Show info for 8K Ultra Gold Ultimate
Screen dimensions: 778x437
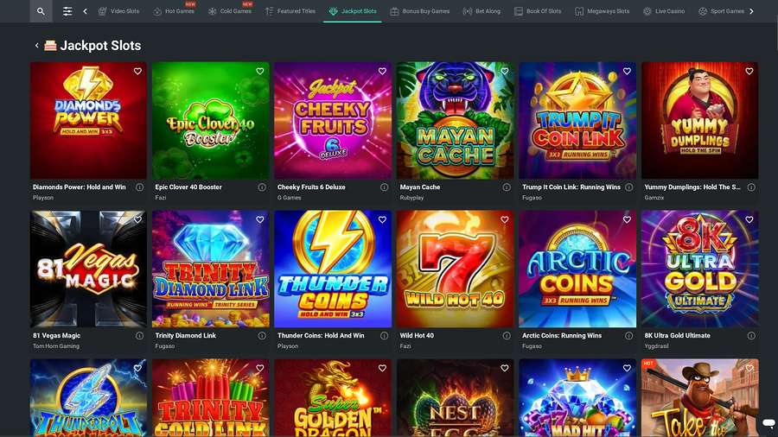pos(751,336)
